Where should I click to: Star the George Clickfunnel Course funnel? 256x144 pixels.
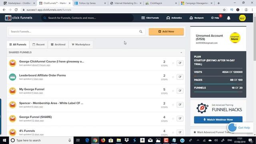pyautogui.click(x=173, y=63)
